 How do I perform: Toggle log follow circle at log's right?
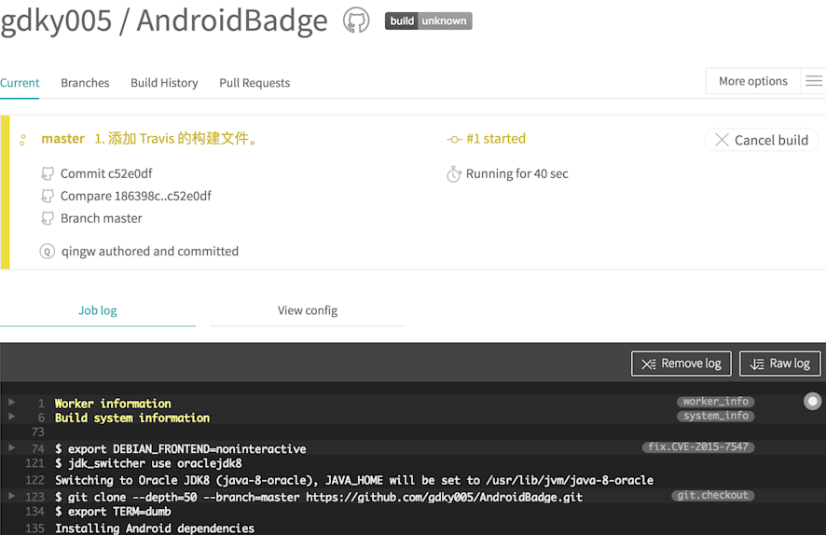pos(812,401)
